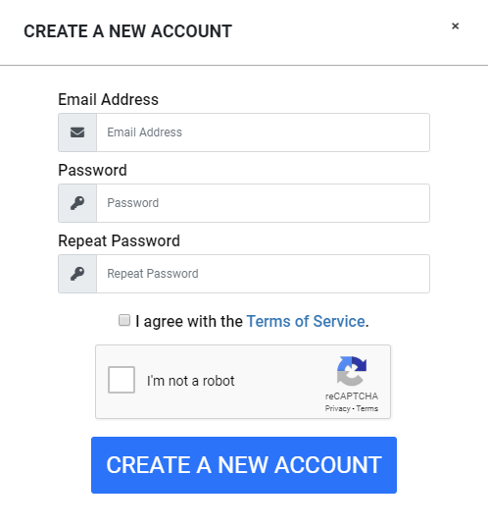
Task: Submit with the blue Create a New Account button
Action: pos(244,465)
